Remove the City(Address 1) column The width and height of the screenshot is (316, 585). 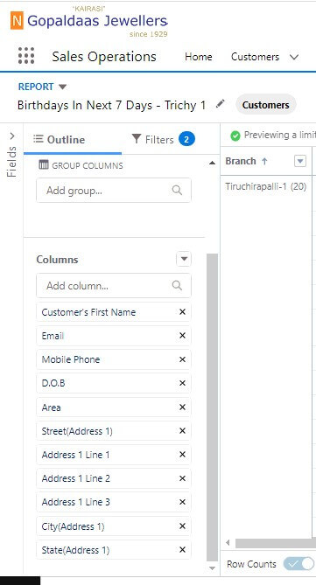click(182, 526)
